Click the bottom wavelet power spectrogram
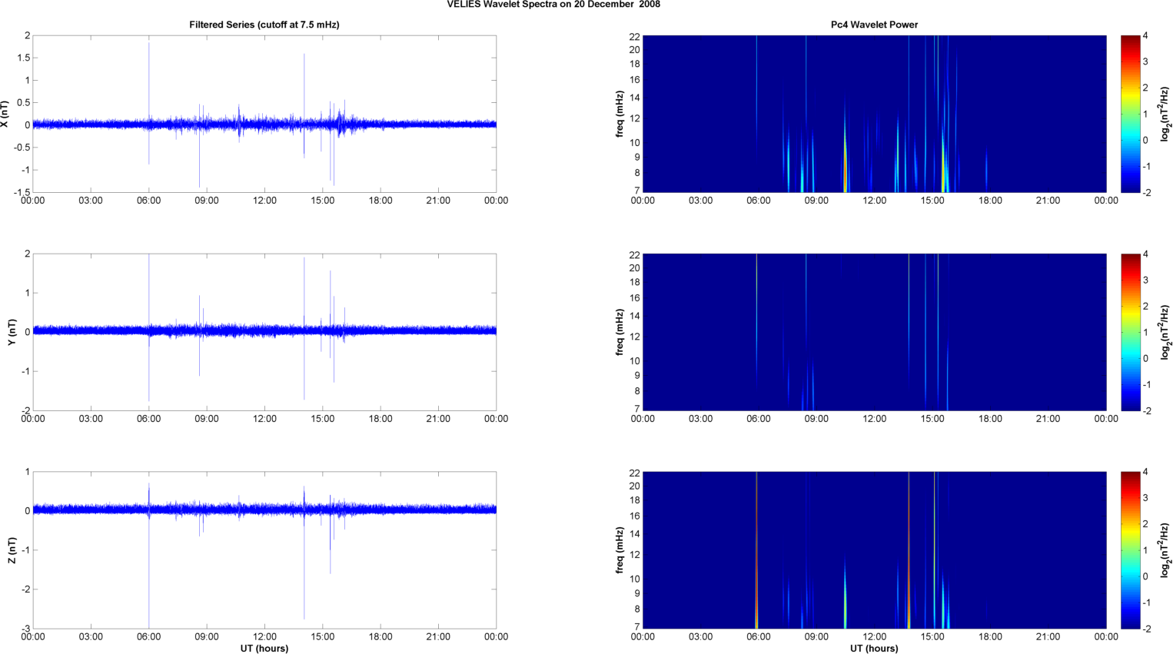This screenshot has width=1173, height=654. [x=874, y=550]
